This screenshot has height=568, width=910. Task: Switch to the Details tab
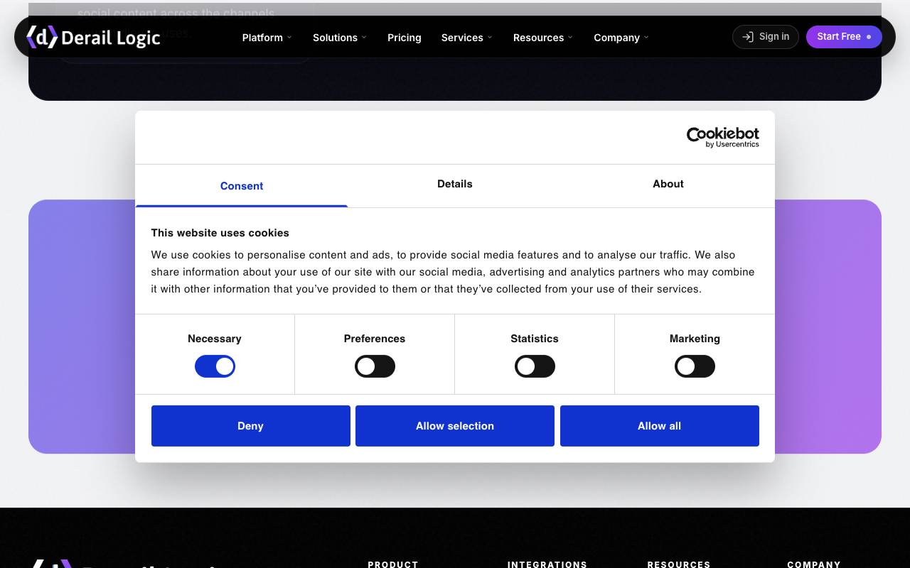[x=455, y=184]
